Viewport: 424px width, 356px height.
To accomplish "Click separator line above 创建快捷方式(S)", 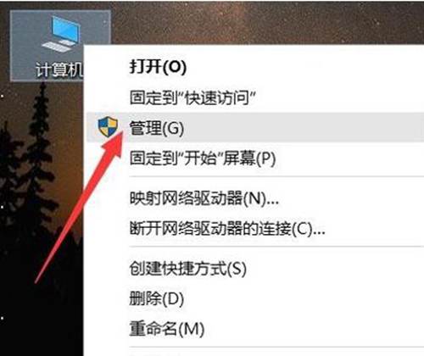I will [x=276, y=247].
